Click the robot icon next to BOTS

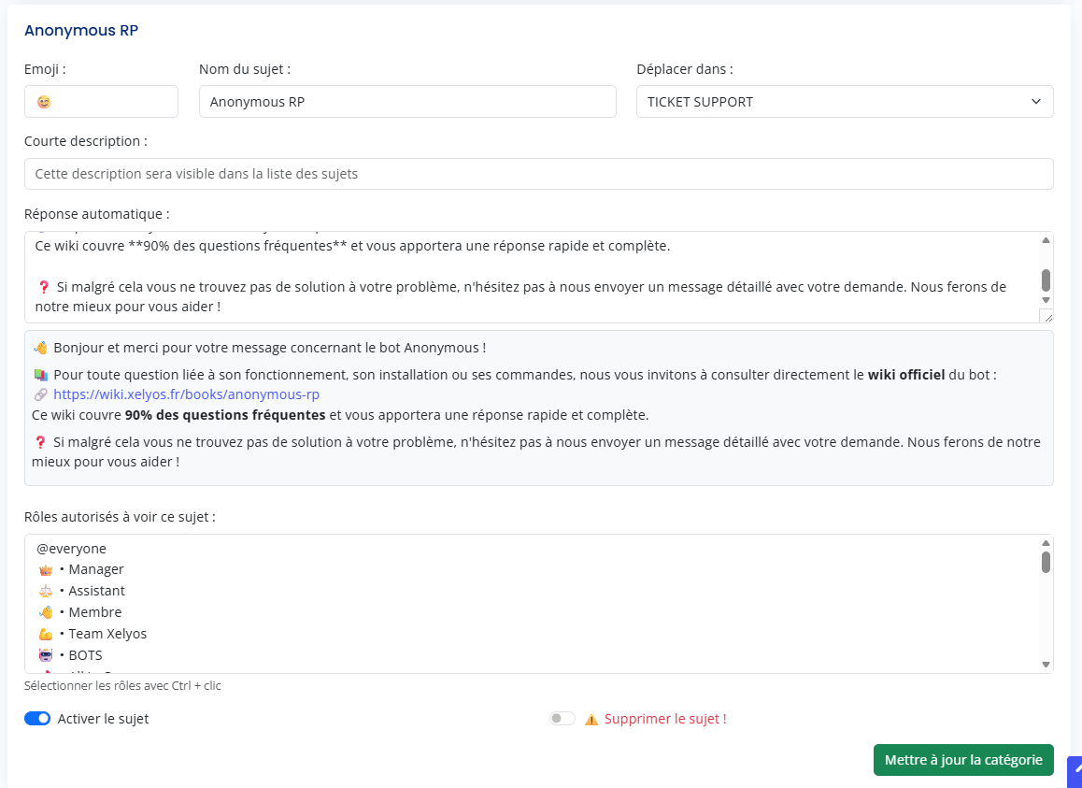tap(46, 655)
